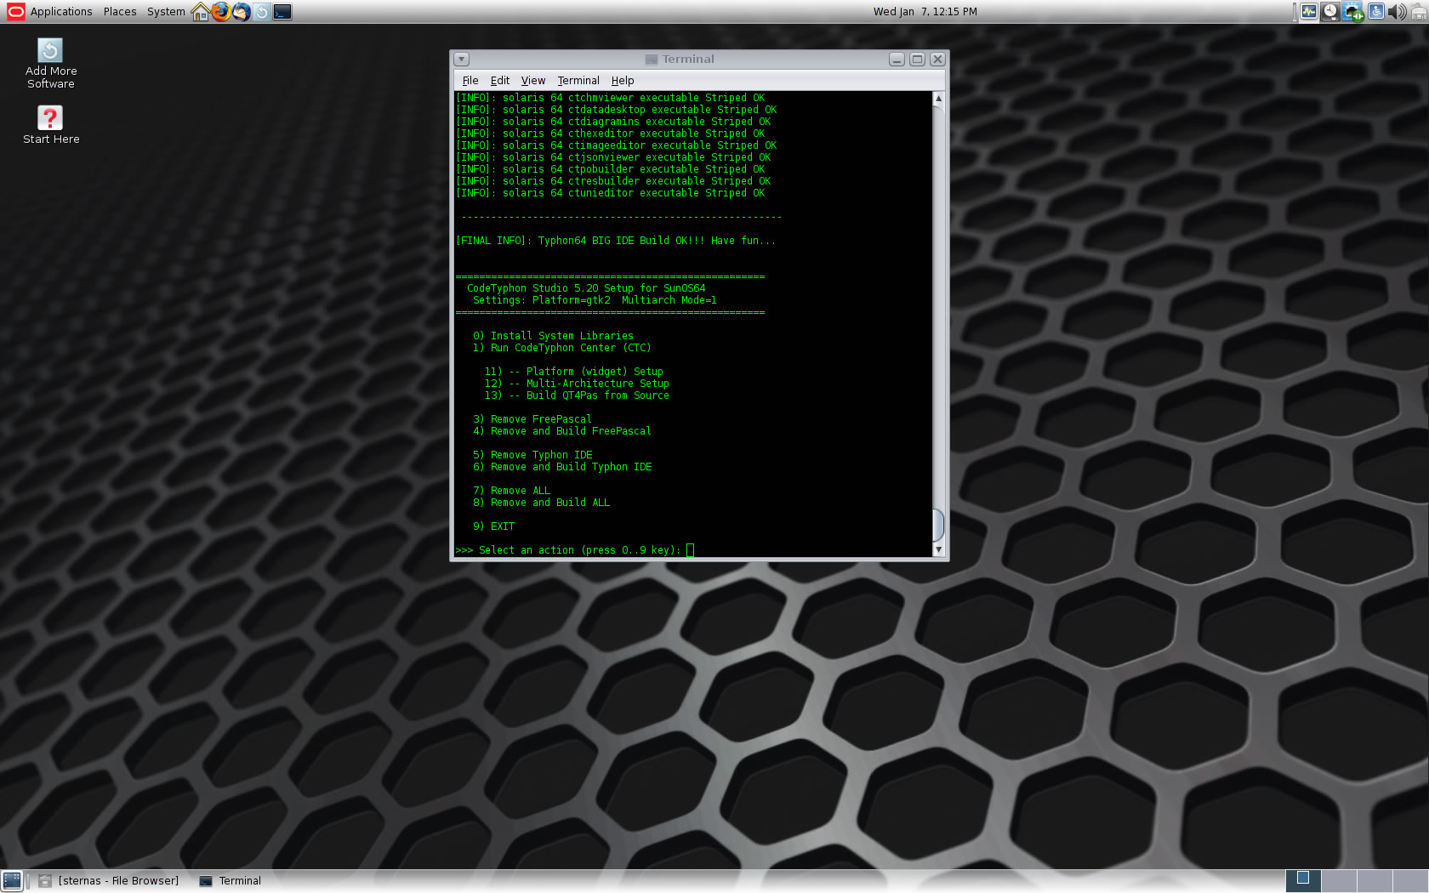Open the Applications menu
The height and width of the screenshot is (893, 1429).
point(61,12)
